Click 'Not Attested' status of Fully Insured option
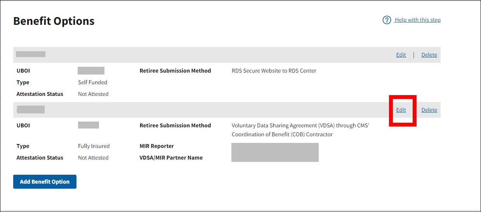The height and width of the screenshot is (212, 481). pyautogui.click(x=93, y=158)
